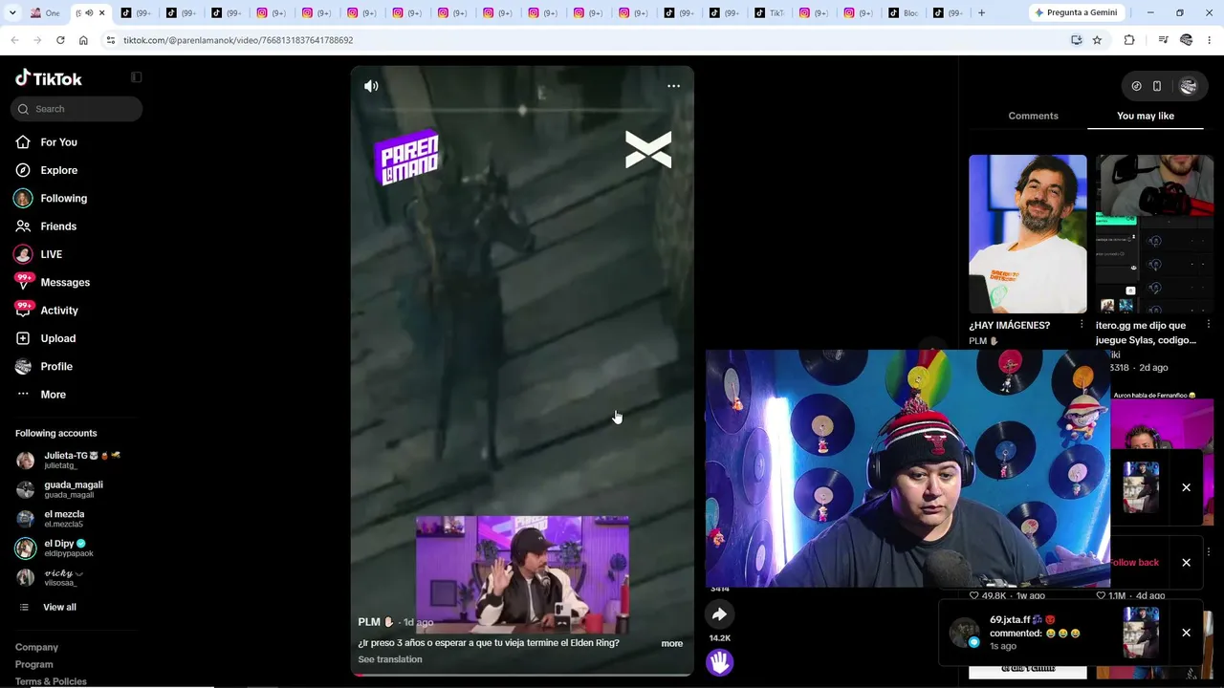This screenshot has width=1224, height=688.
Task: Bookmark this page with the star
Action: coord(1097,40)
